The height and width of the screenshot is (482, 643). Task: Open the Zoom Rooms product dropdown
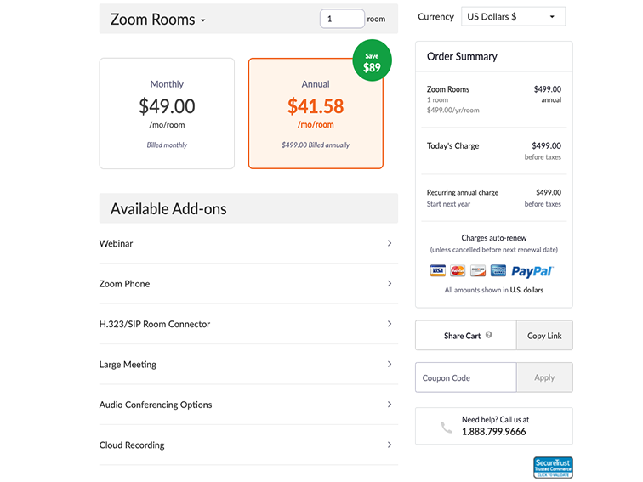[159, 20]
